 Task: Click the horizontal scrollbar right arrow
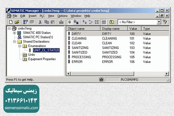(167, 74)
